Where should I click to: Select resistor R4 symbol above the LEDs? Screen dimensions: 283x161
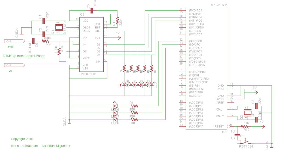[x=124, y=69]
